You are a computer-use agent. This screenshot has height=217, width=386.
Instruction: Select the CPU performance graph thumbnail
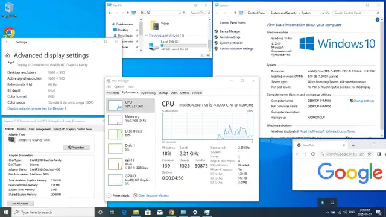tap(115, 105)
